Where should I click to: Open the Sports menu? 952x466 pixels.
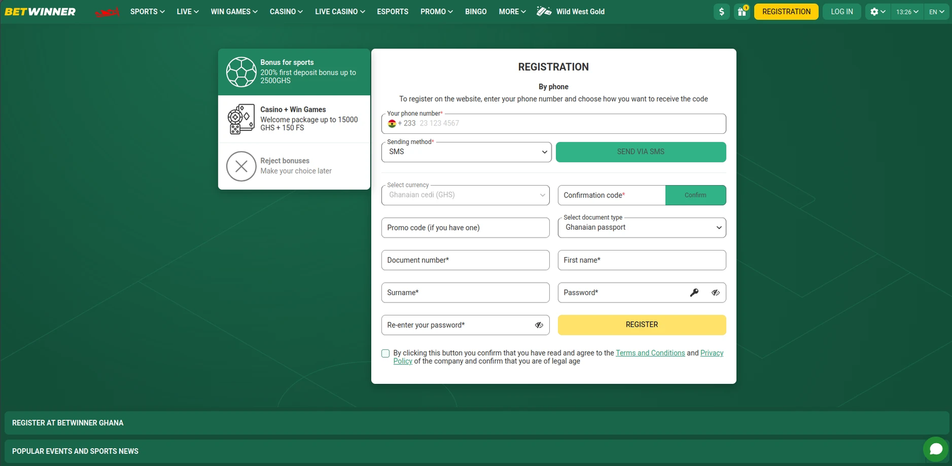point(148,12)
